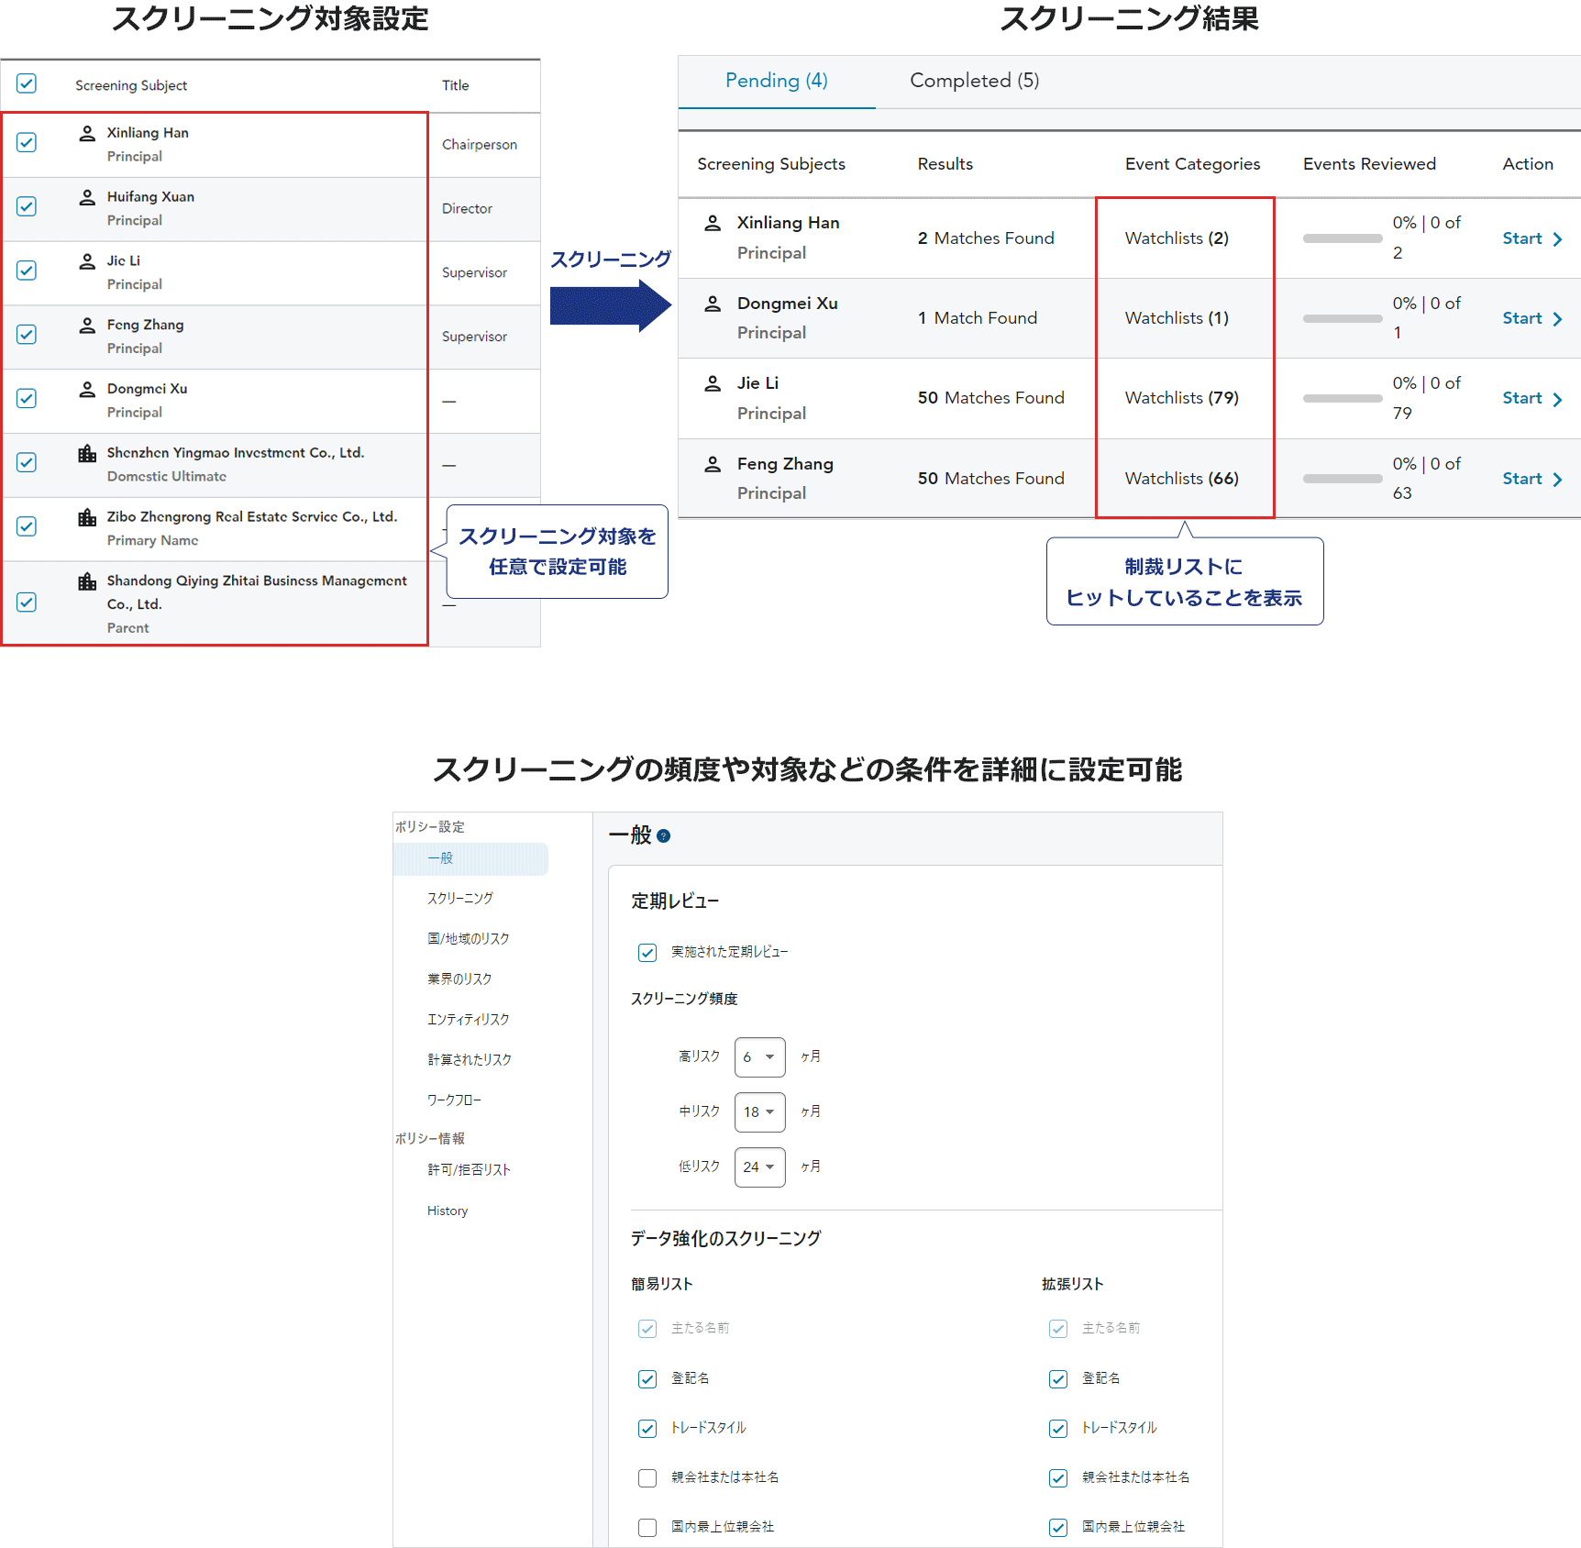Uncheck 登記名 under 拡張リスト

pos(1058,1379)
